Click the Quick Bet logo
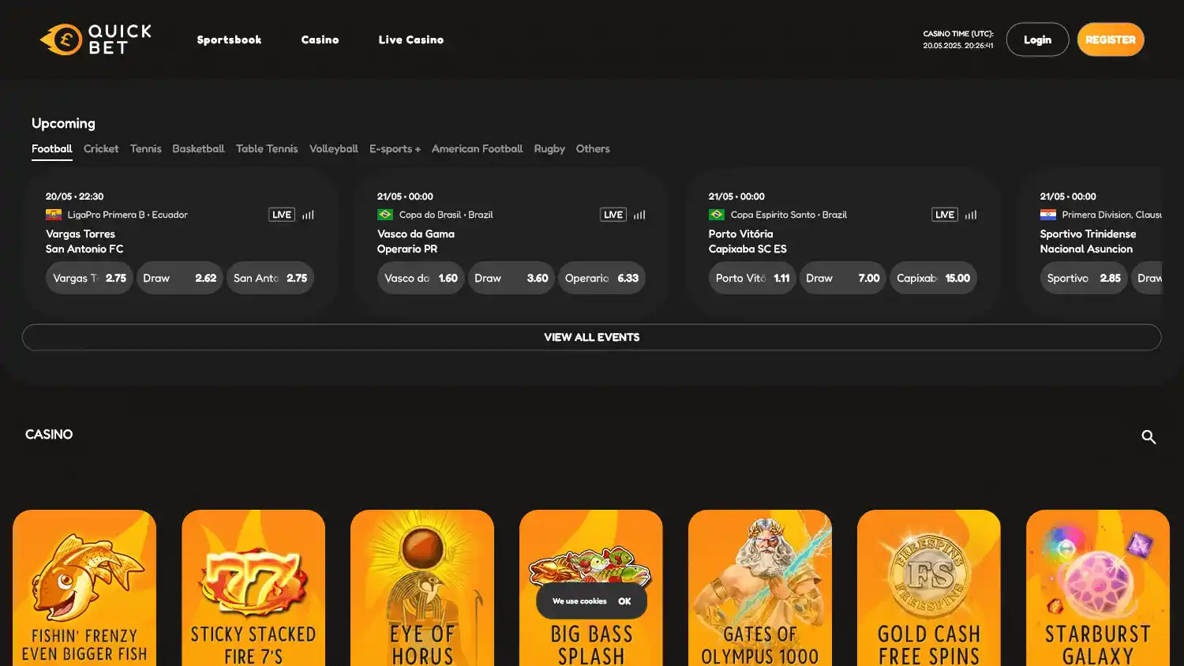 (x=96, y=39)
